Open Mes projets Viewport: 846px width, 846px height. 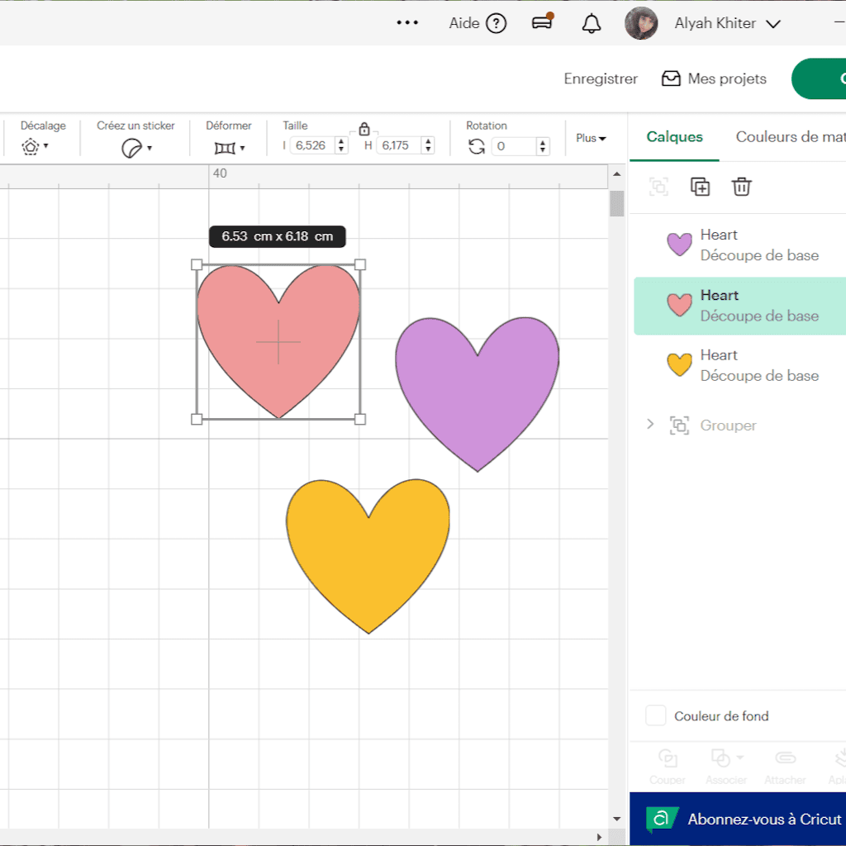pyautogui.click(x=713, y=78)
